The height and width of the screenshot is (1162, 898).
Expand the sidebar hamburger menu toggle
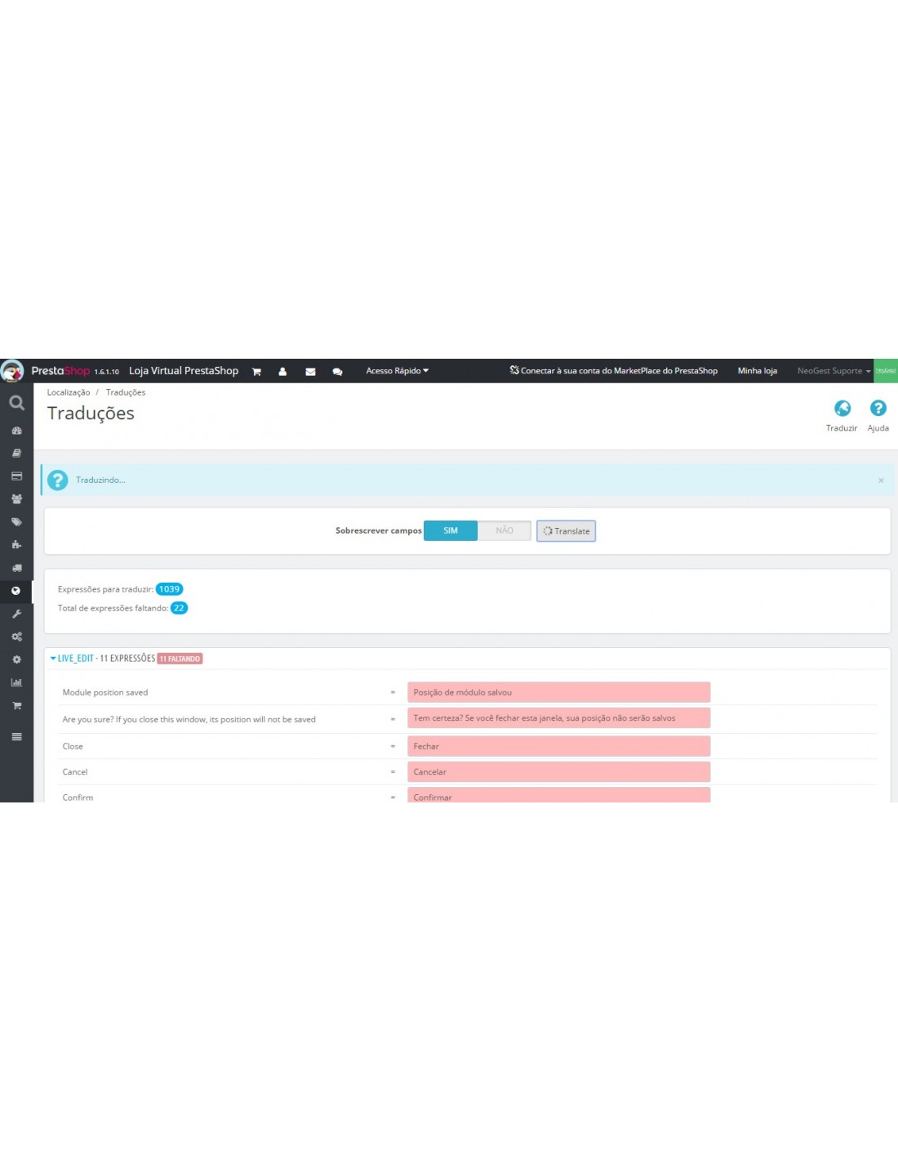(16, 736)
